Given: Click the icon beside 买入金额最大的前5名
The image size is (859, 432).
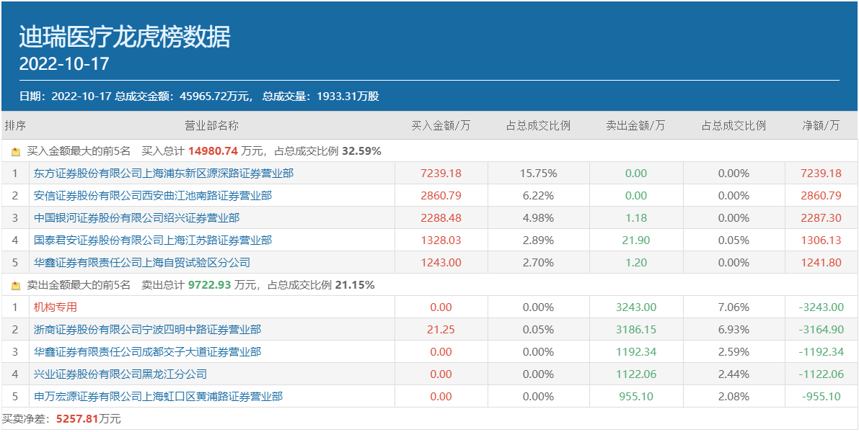Looking at the screenshot, I should coord(16,152).
